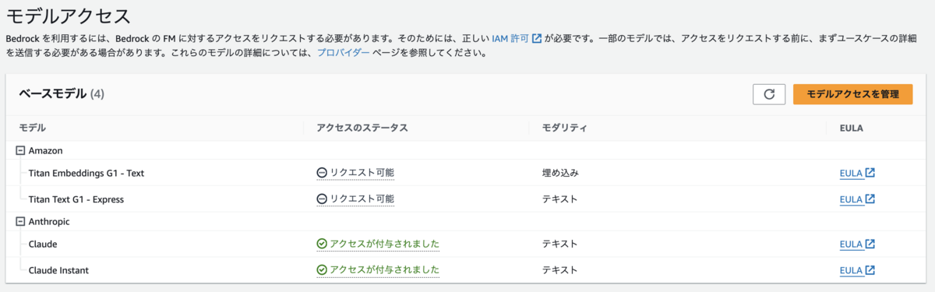Click the ベースモデル (4) heading
This screenshot has width=935, height=292.
(62, 94)
